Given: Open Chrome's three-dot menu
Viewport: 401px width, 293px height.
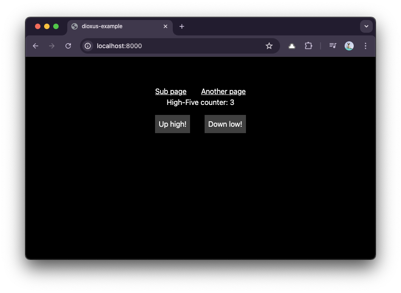Looking at the screenshot, I should tap(366, 46).
